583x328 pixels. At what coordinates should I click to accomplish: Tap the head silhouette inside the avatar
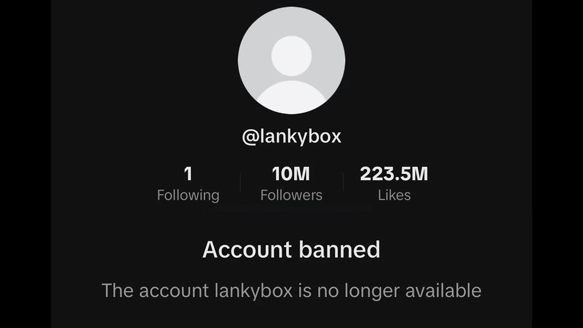click(291, 56)
